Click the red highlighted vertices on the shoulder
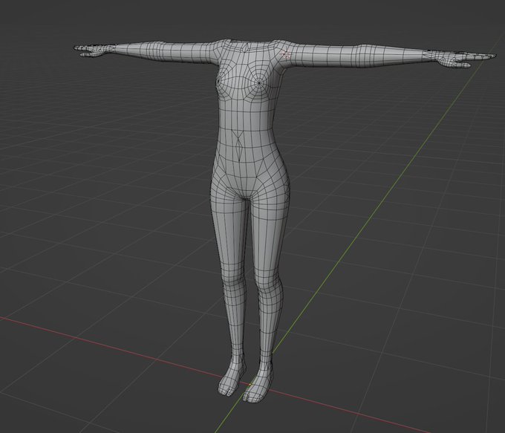 [x=285, y=55]
